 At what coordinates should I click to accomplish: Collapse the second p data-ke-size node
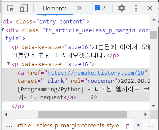pos(8,63)
